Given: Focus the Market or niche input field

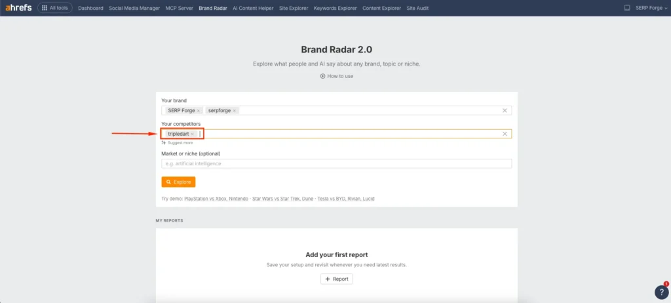Looking at the screenshot, I should [336, 163].
